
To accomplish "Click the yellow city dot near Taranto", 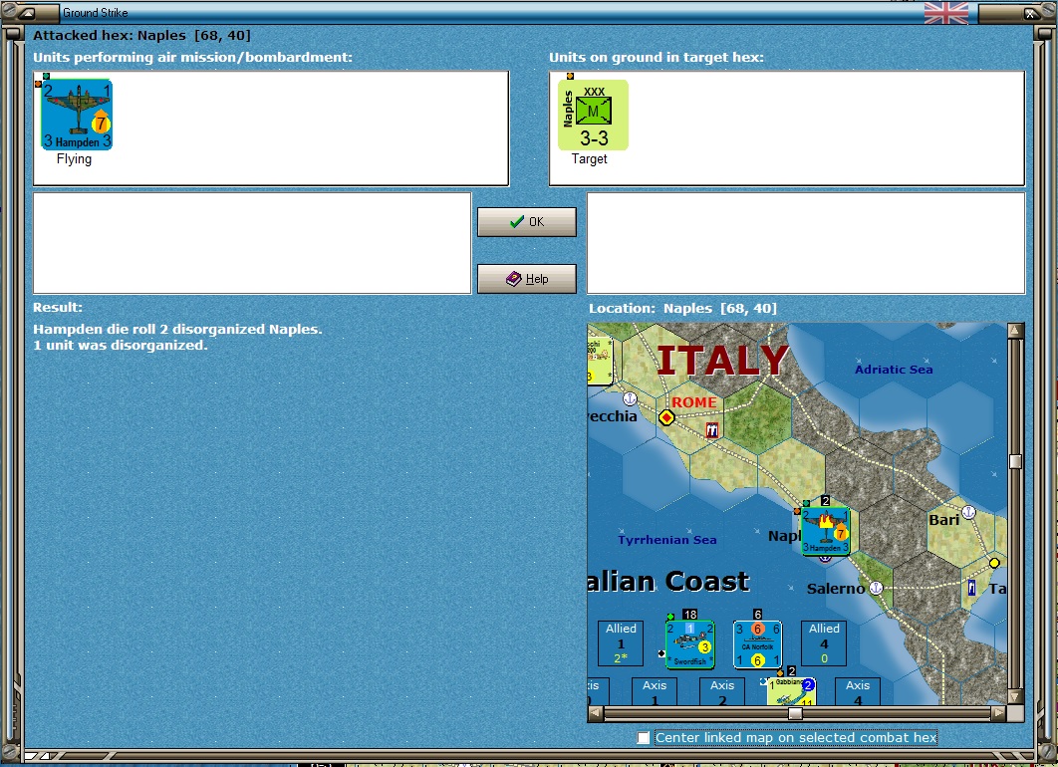I will coord(994,563).
